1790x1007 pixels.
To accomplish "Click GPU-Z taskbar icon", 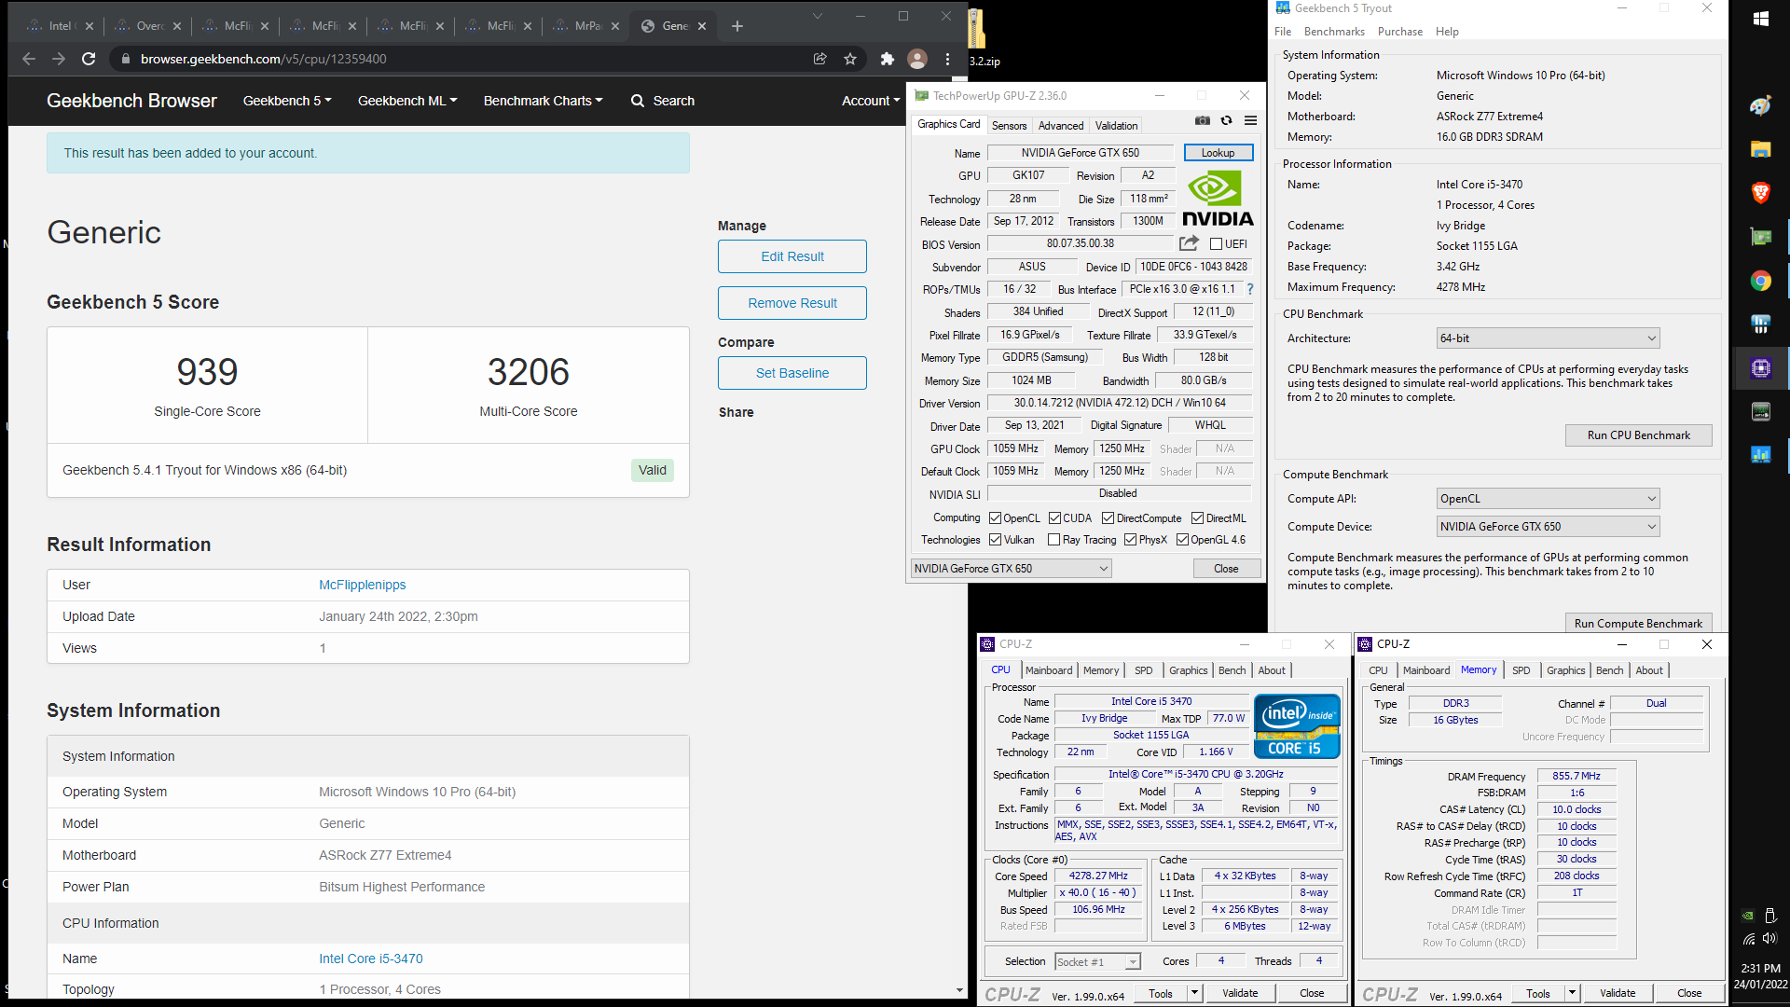I will [1761, 237].
